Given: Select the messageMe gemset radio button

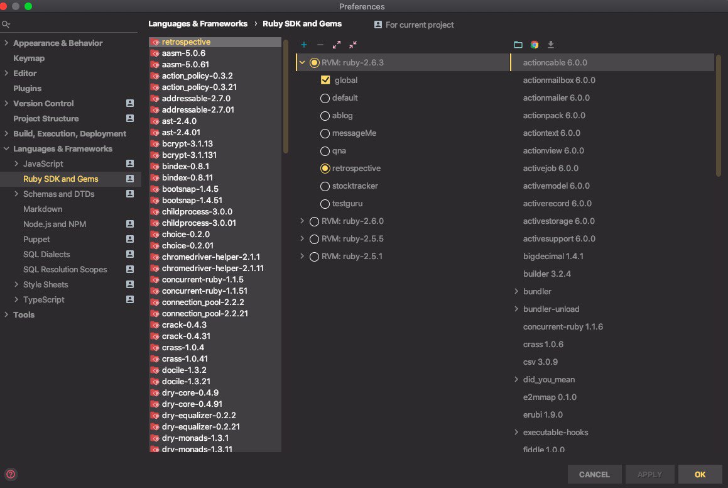Looking at the screenshot, I should (x=325, y=133).
